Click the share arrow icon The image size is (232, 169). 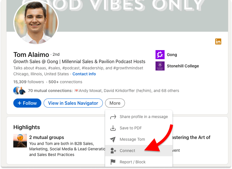click(113, 117)
